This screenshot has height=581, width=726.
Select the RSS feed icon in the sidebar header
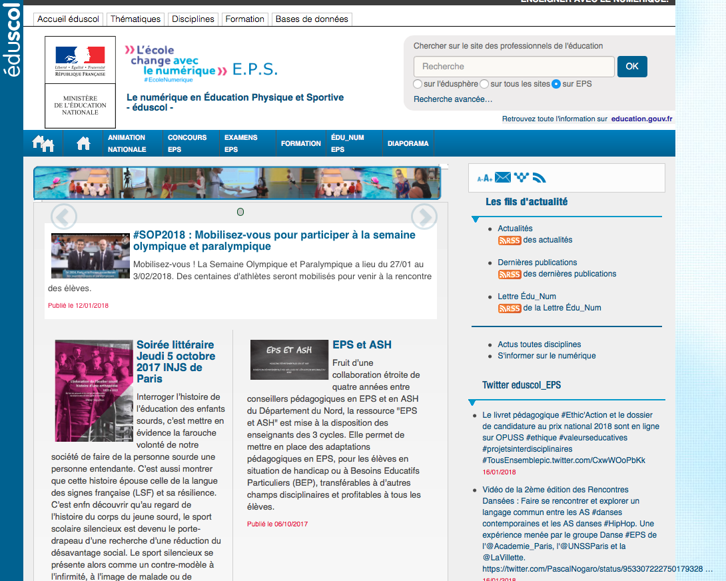tap(540, 178)
